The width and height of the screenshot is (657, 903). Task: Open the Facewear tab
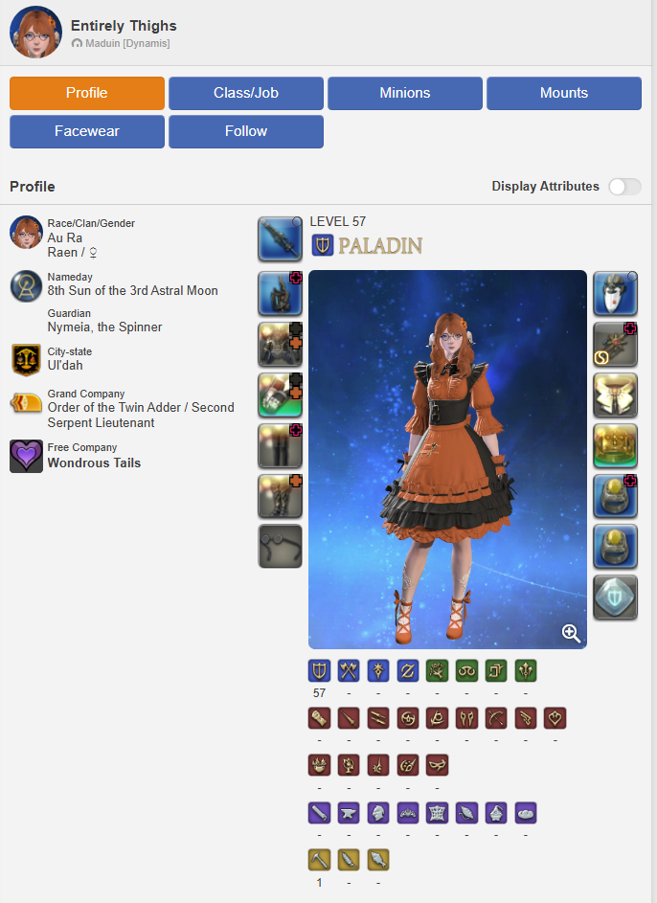(87, 131)
